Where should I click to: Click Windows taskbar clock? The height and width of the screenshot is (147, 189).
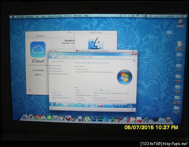[130, 106]
